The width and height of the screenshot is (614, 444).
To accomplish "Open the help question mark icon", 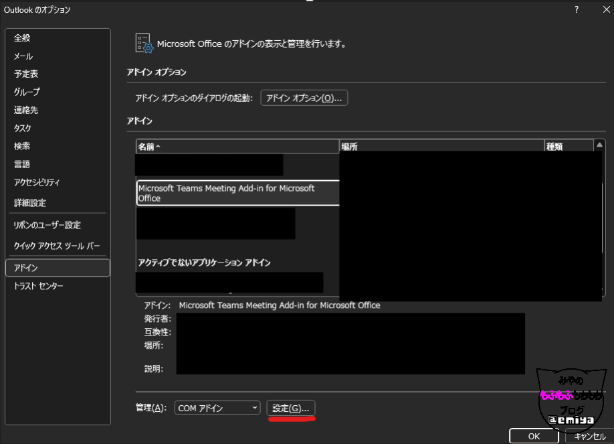I will 577,9.
